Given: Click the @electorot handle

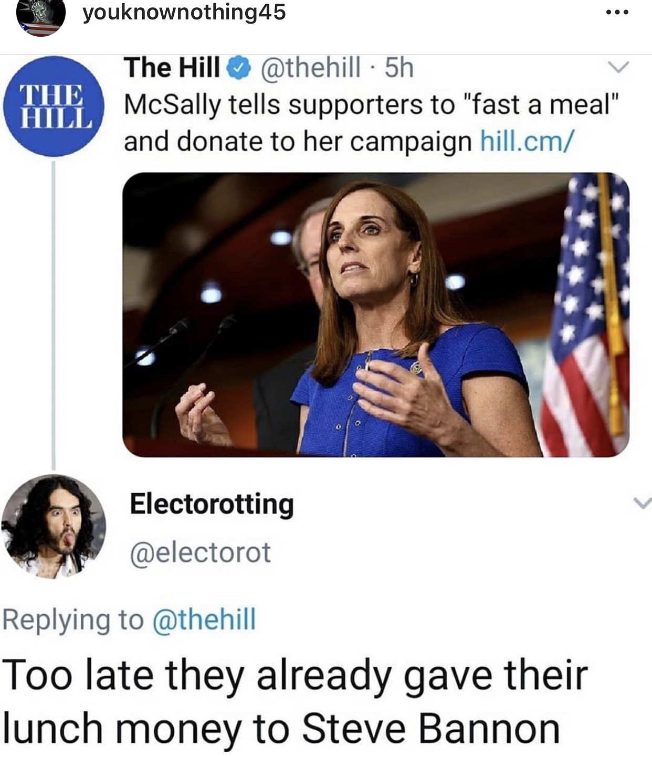Looking at the screenshot, I should pyautogui.click(x=200, y=552).
